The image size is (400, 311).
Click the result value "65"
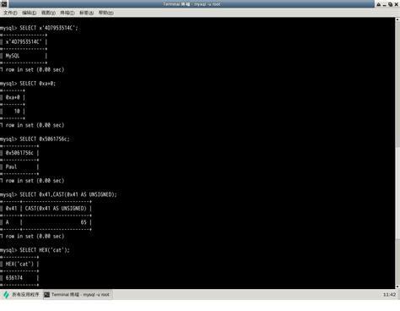(84, 222)
